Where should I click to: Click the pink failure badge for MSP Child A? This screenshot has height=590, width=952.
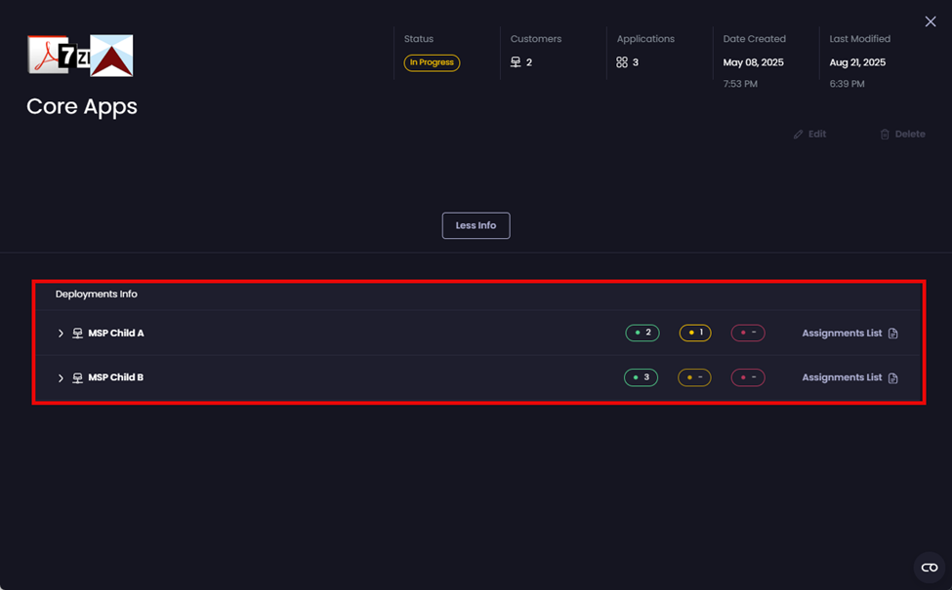pyautogui.click(x=747, y=333)
